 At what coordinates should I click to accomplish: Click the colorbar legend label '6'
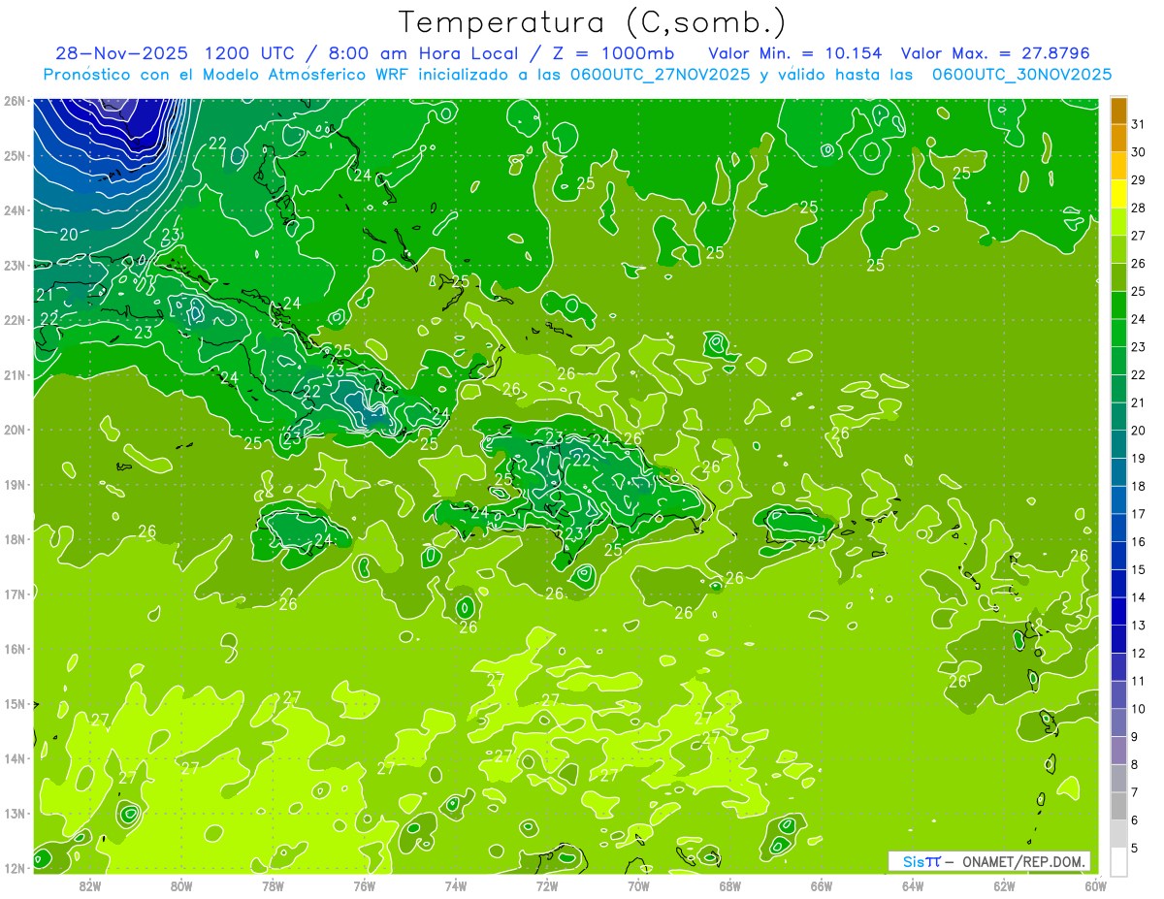click(x=1135, y=819)
